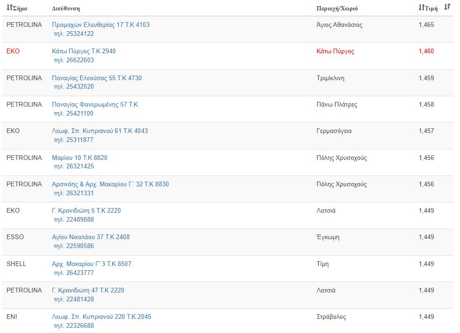460x333 pixels.
Task: Open Αρχ. Μακαρίου Γ' 3 T.K 8507 link
Action: (92, 264)
